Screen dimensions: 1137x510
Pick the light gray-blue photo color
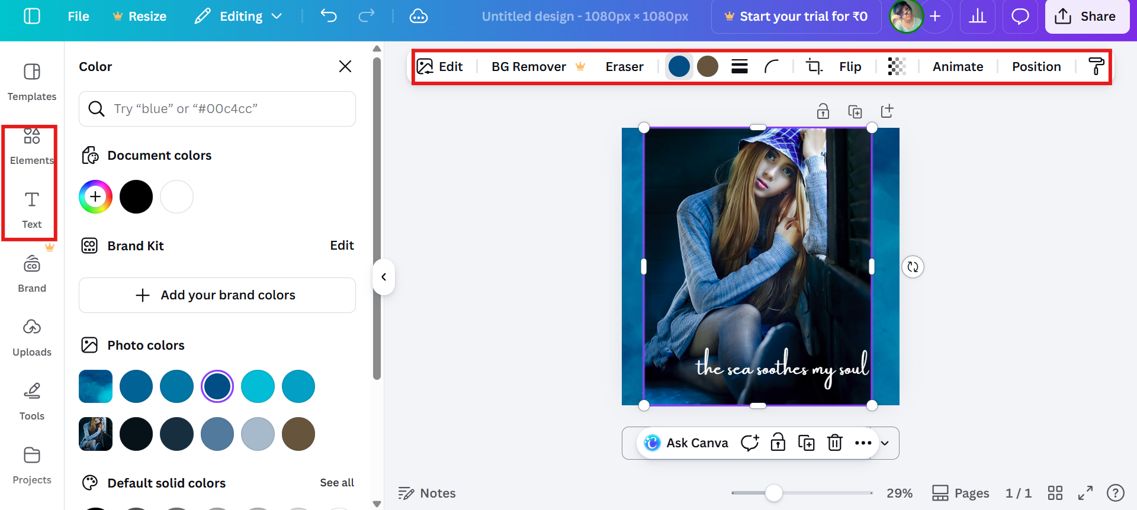258,434
